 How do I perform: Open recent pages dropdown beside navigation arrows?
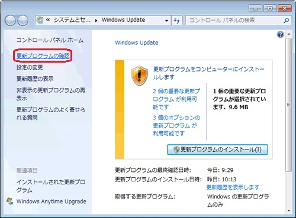(31, 21)
